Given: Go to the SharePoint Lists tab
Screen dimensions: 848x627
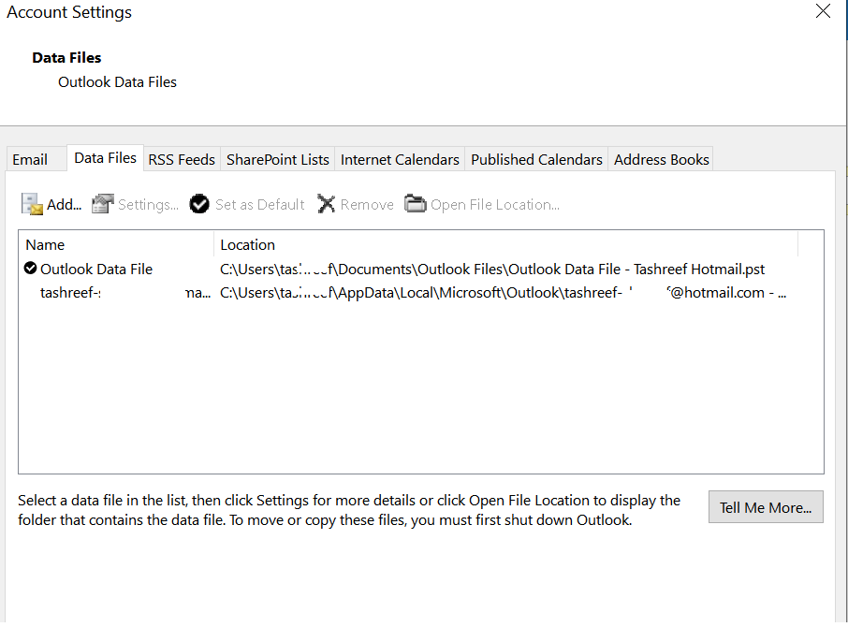Looking at the screenshot, I should (x=277, y=159).
